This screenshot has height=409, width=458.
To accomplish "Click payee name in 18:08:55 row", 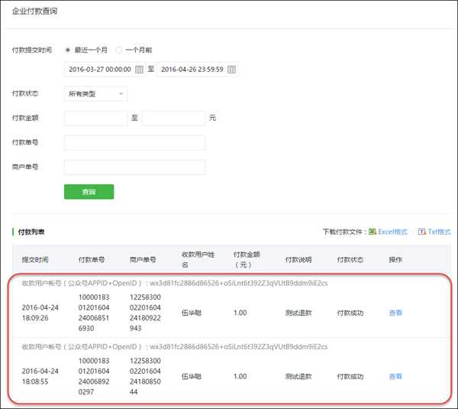I will click(x=192, y=376).
